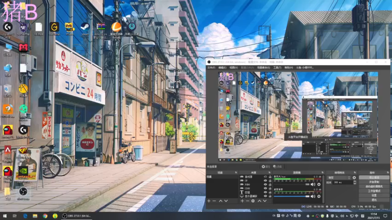This screenshot has height=220, width=392.
Task: Launch the YY desktop shortcut
Action: pyautogui.click(x=69, y=27)
